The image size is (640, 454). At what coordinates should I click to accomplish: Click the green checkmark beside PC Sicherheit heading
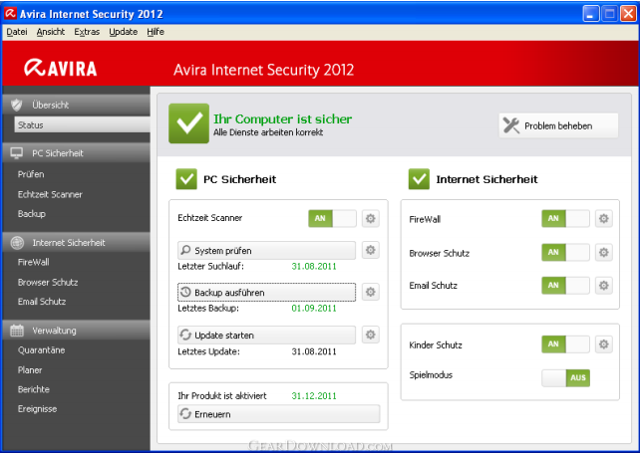tap(186, 179)
